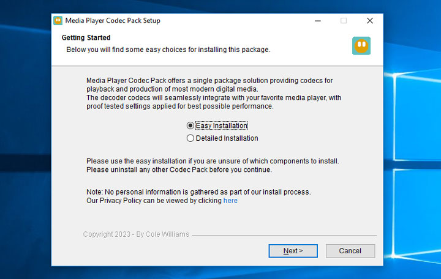Click the 'No personal information' note text
The image size is (441, 279).
[x=198, y=192]
